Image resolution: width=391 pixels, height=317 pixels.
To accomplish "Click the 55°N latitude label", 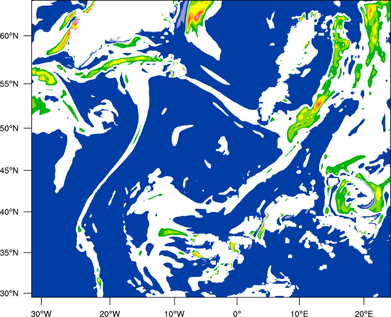I will click(9, 84).
